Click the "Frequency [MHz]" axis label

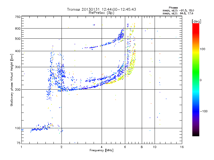pos(101,150)
